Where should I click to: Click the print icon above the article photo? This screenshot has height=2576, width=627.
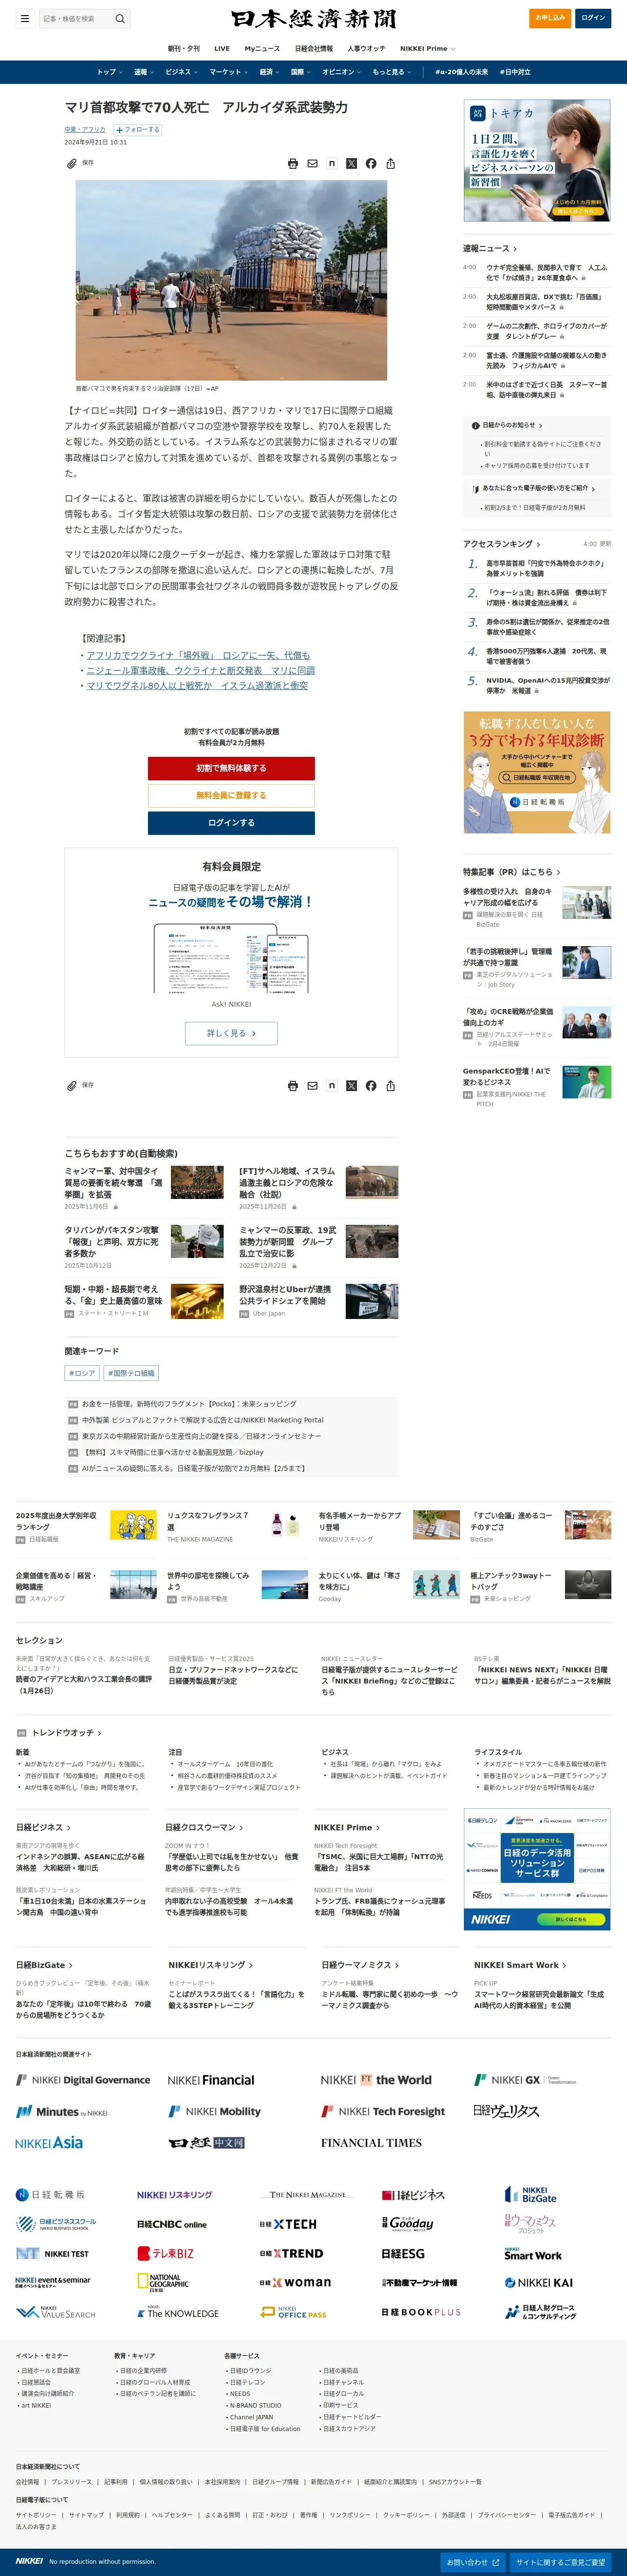pyautogui.click(x=293, y=163)
